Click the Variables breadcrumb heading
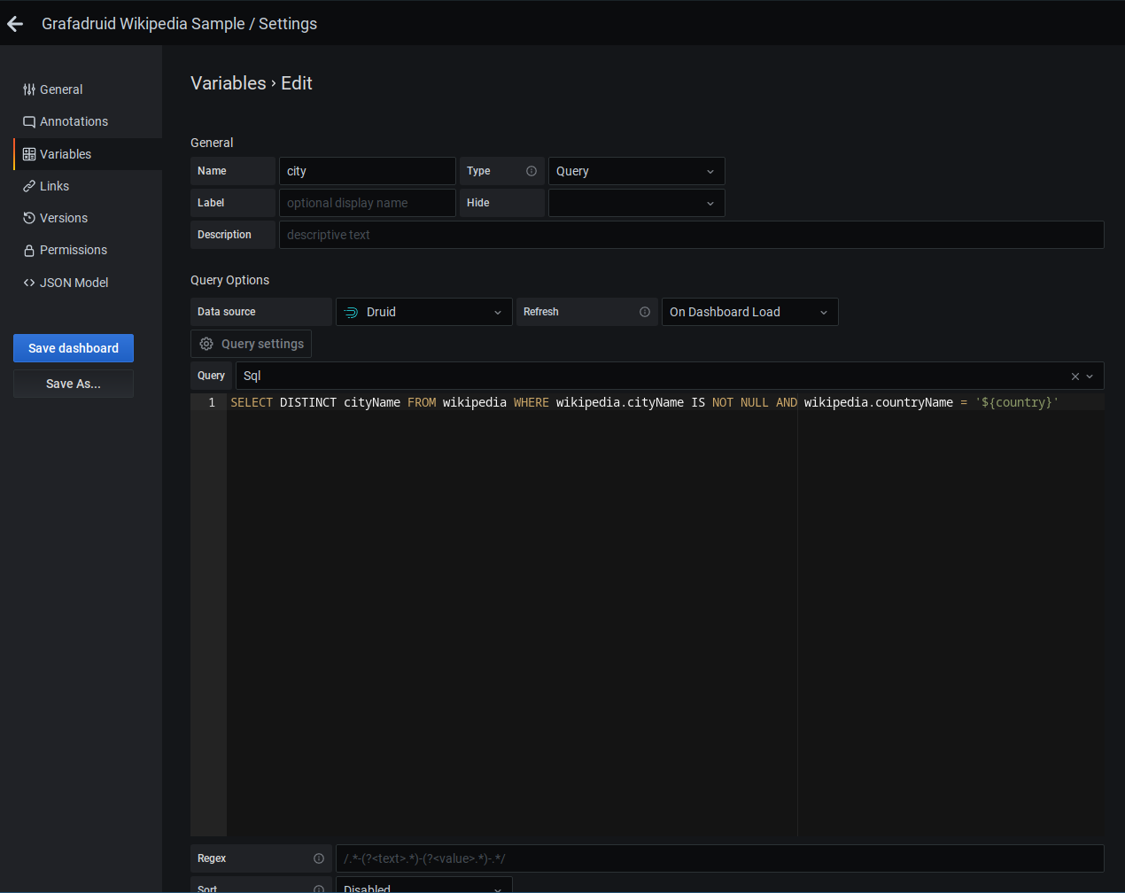Screen dimensions: 1125x893 click(229, 83)
